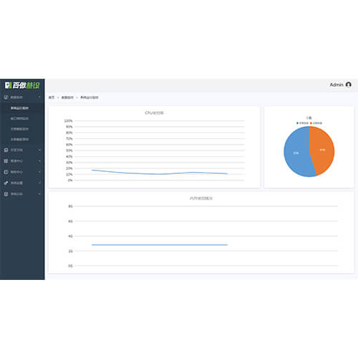Toggle the blue series in pie chart legend
Screen dimensions: 358x358
point(302,123)
